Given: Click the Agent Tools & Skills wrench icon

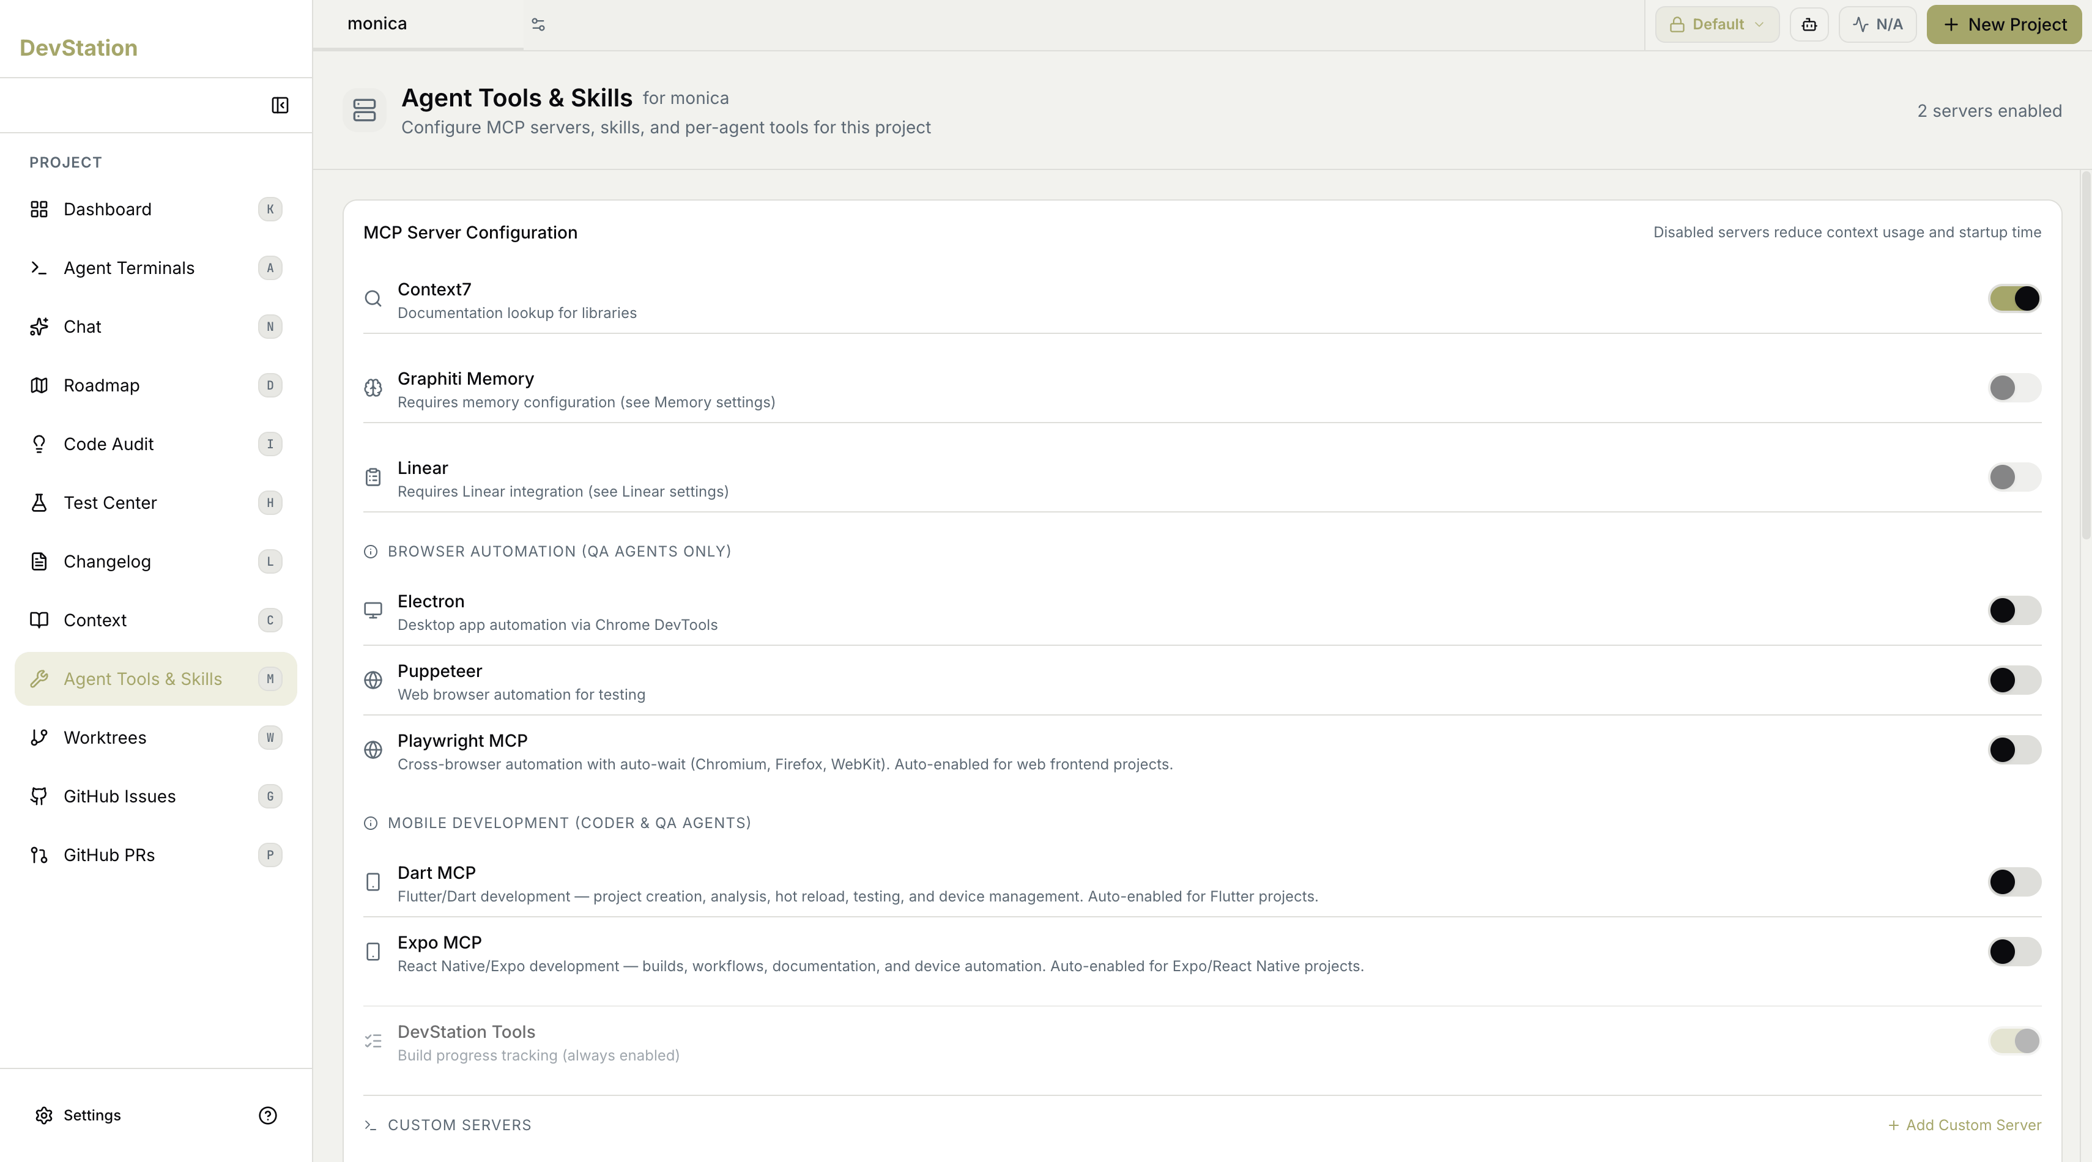Looking at the screenshot, I should click(x=39, y=679).
